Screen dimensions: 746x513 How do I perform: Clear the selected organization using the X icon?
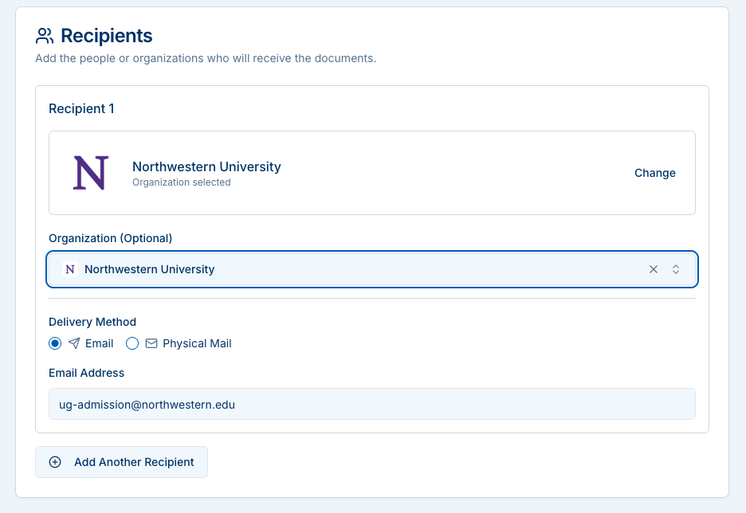654,269
